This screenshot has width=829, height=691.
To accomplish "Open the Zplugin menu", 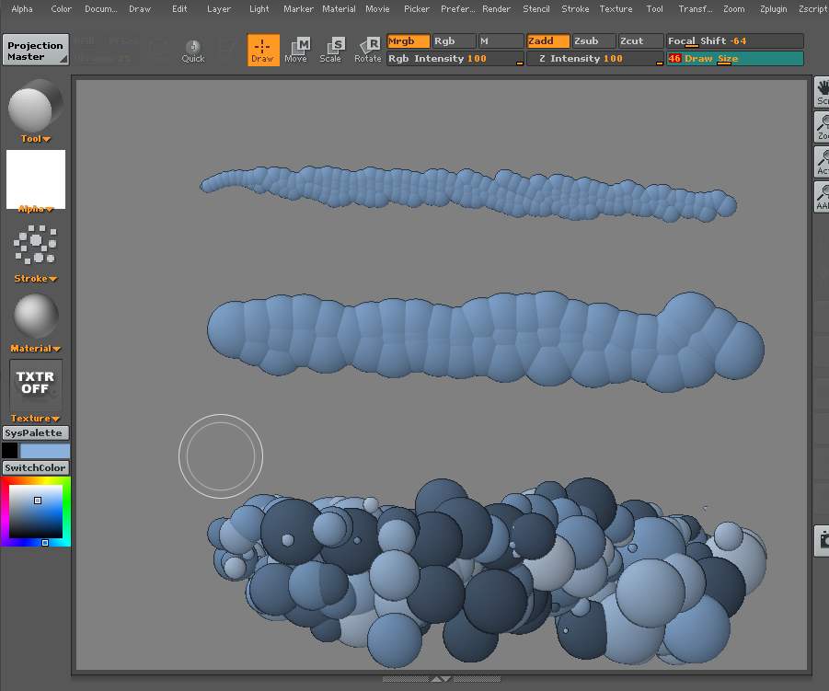I will [773, 9].
